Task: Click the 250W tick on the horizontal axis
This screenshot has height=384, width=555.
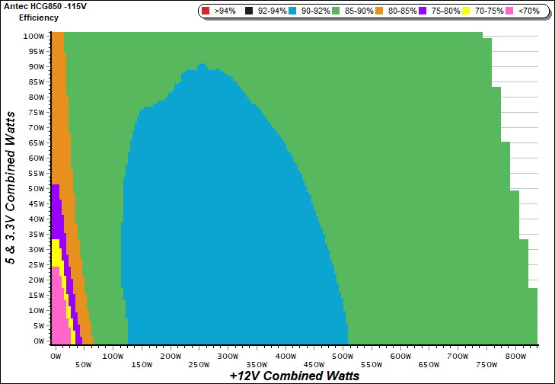Action: point(199,364)
